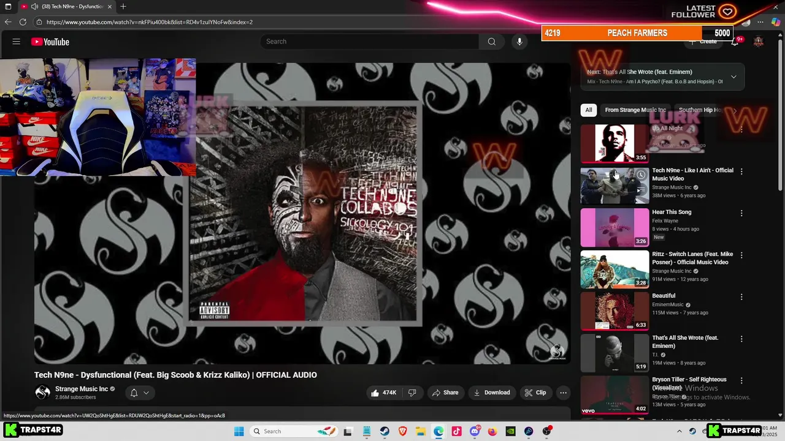
Task: Show hidden tray icons chevron
Action: [679, 431]
